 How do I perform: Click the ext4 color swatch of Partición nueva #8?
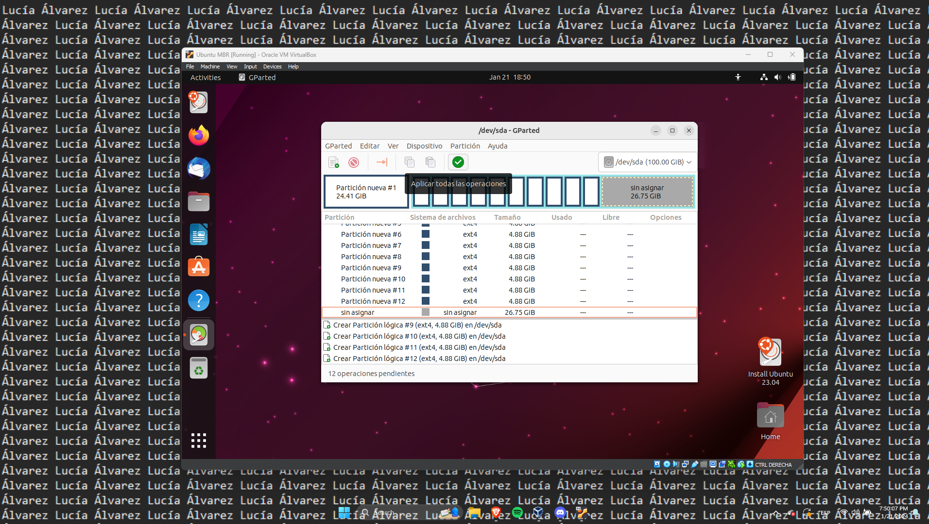426,257
